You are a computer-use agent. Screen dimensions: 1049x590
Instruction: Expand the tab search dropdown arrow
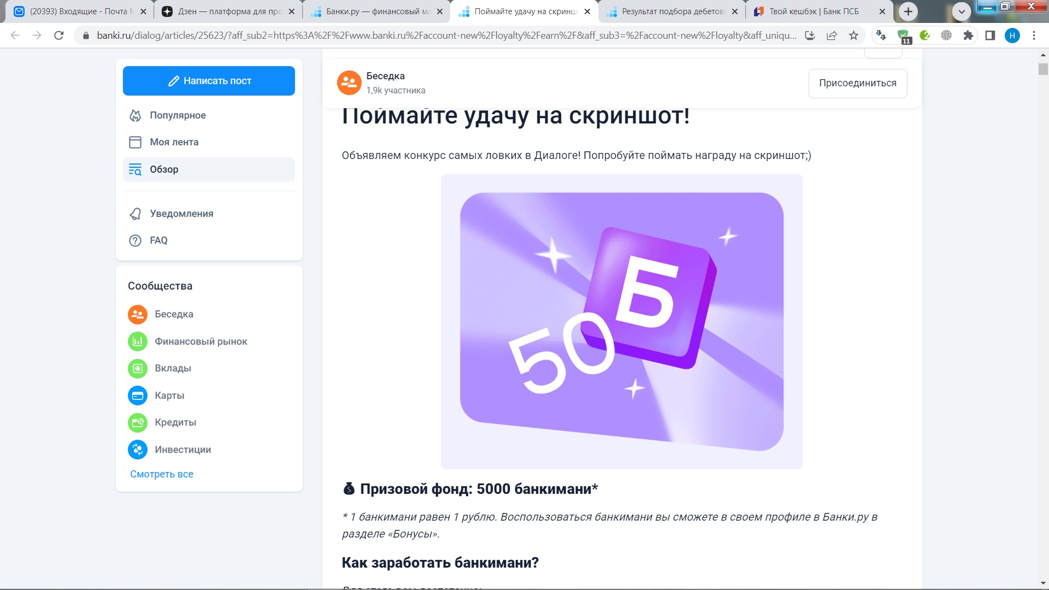pos(962,11)
